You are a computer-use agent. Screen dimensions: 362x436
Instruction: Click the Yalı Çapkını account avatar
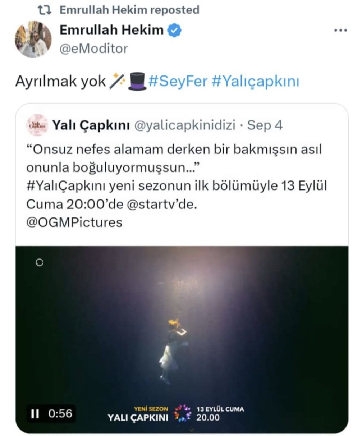[37, 126]
